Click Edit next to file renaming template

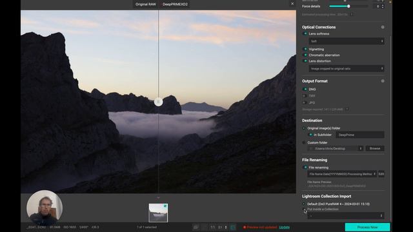[x=381, y=174]
